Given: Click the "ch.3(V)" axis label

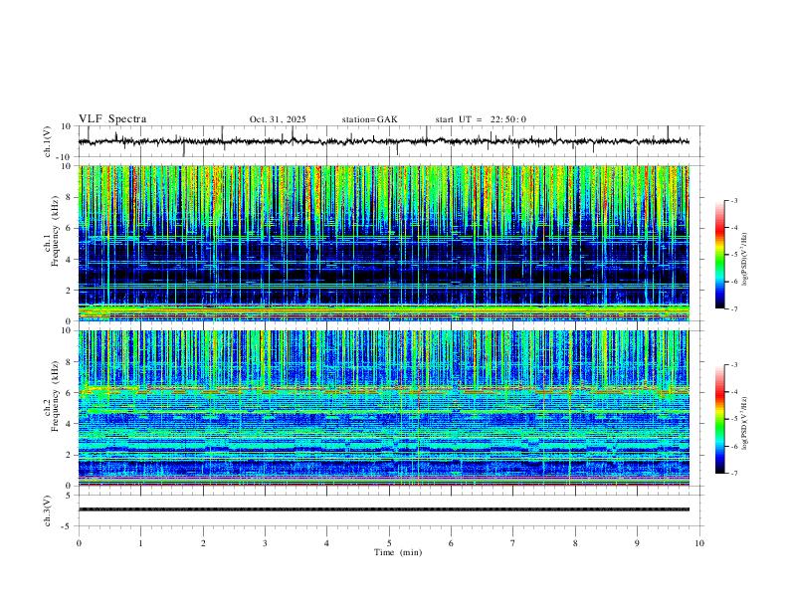Looking at the screenshot, I should [x=48, y=510].
